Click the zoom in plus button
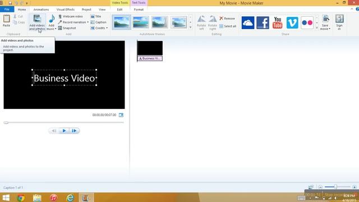 354,187
